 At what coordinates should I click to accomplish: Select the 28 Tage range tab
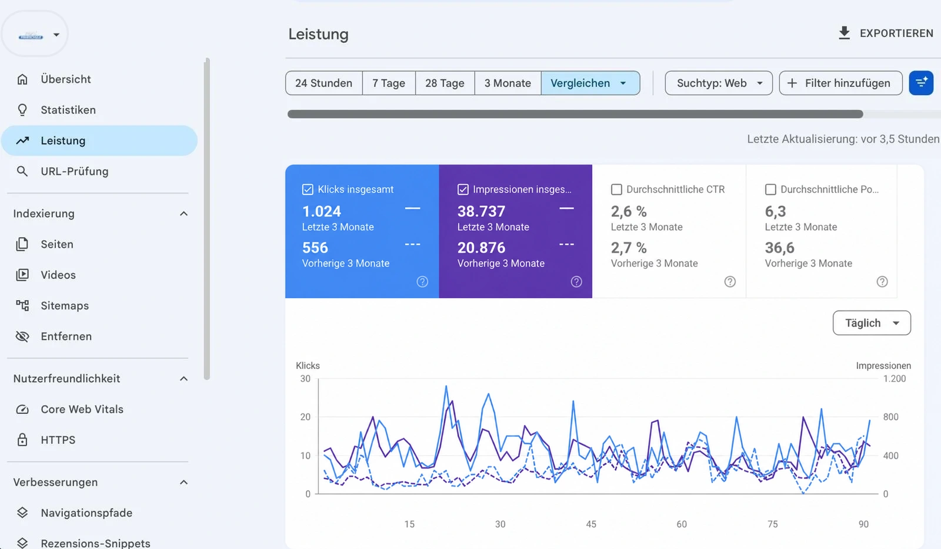point(445,83)
